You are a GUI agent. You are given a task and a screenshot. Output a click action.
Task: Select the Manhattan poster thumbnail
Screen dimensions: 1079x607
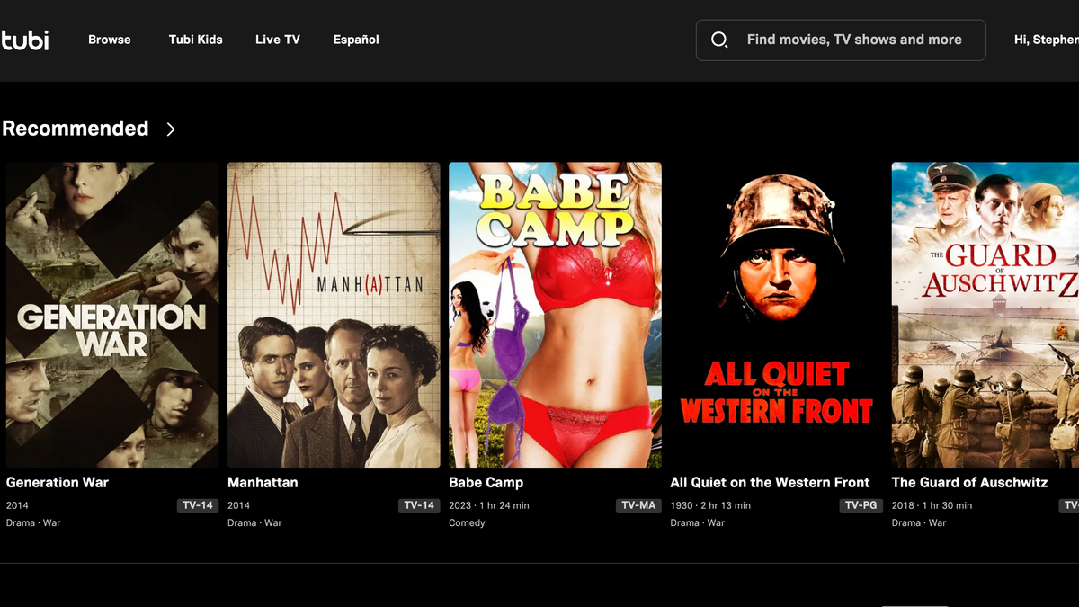click(334, 315)
